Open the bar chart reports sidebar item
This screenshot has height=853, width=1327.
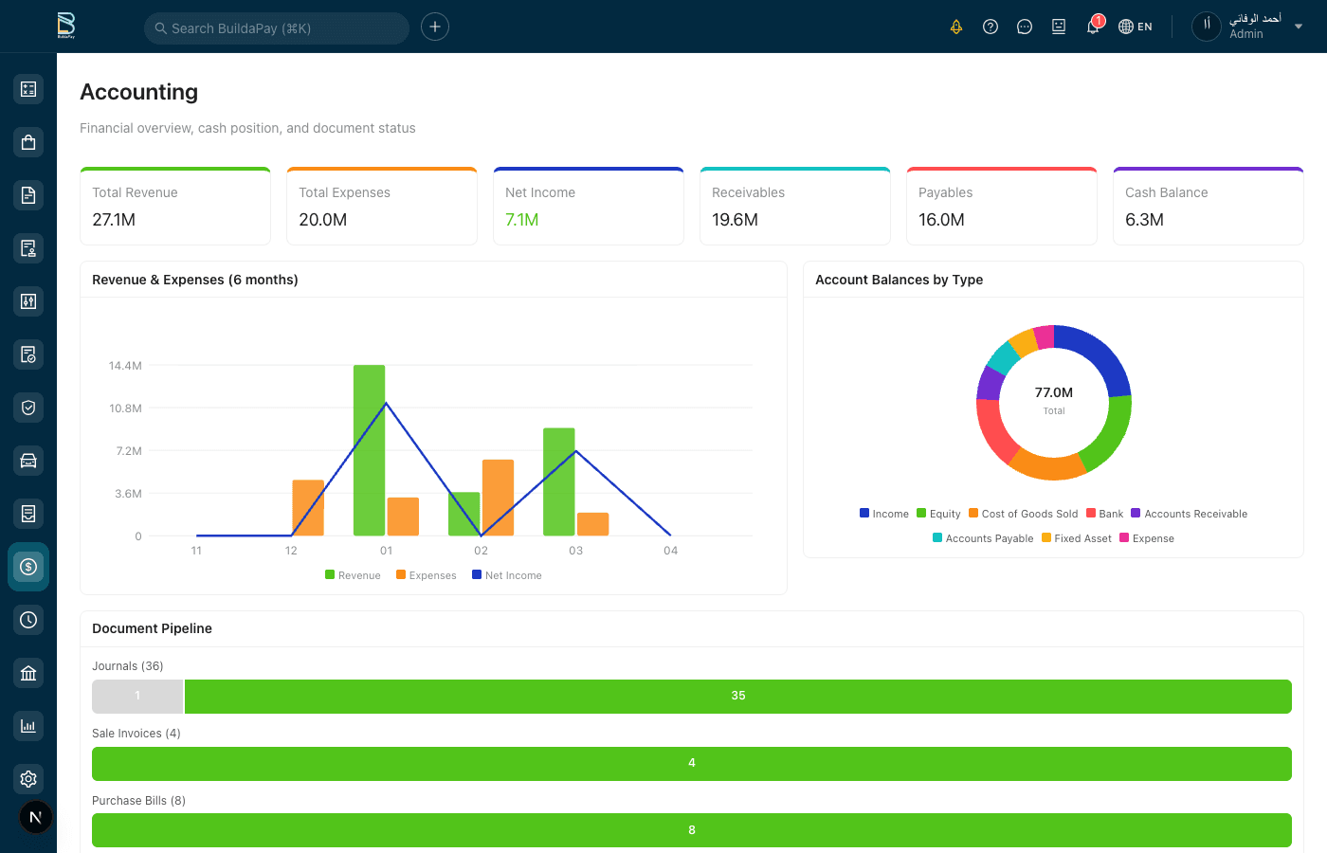coord(28,726)
